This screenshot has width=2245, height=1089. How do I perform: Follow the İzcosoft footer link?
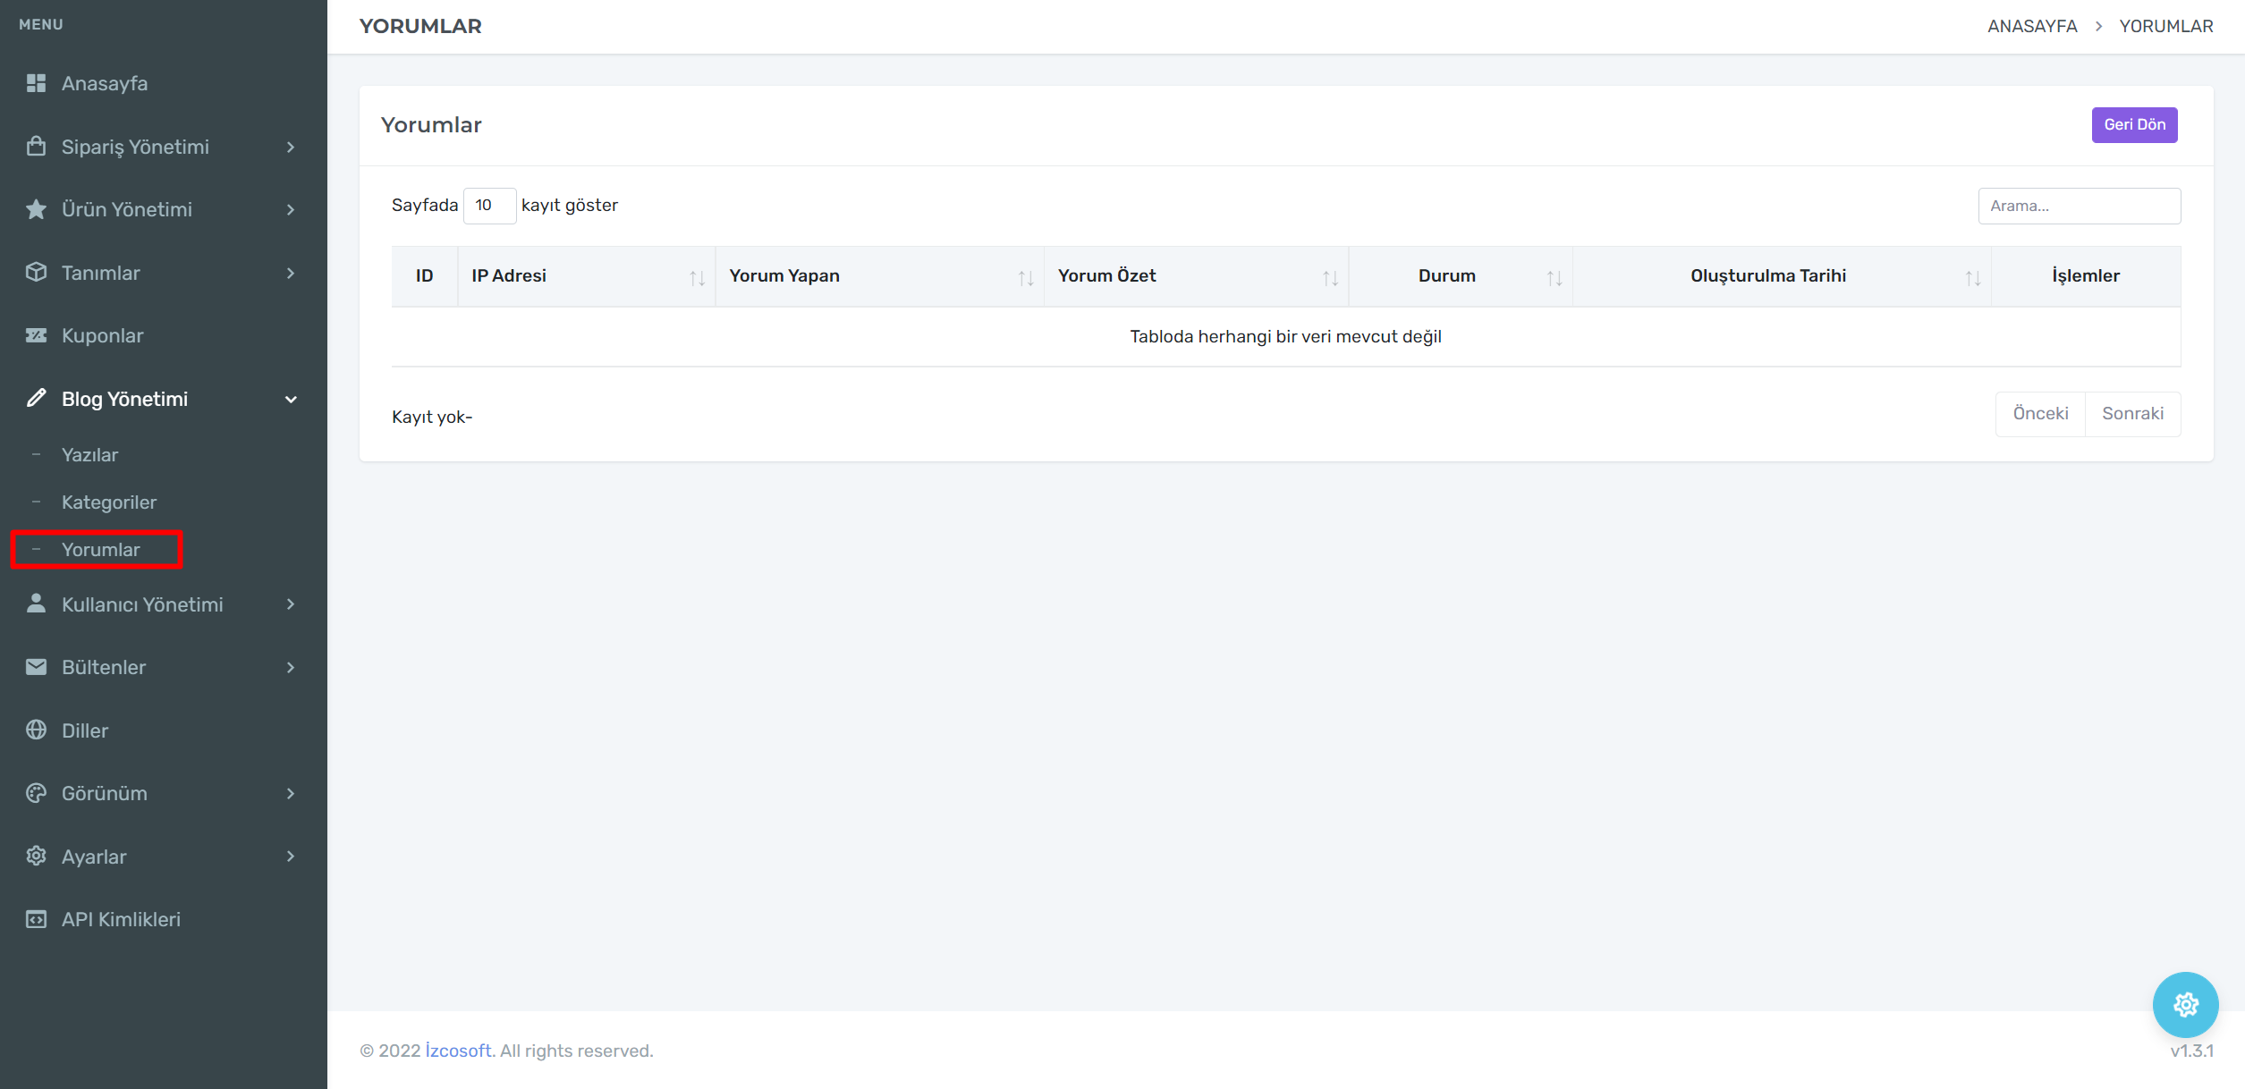pyautogui.click(x=458, y=1051)
